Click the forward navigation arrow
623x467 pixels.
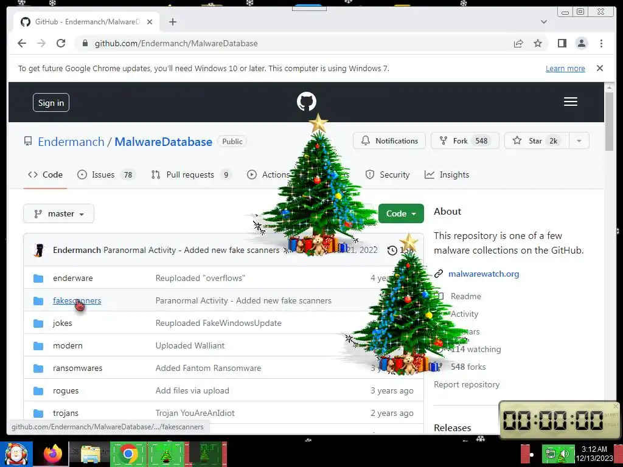tap(41, 43)
